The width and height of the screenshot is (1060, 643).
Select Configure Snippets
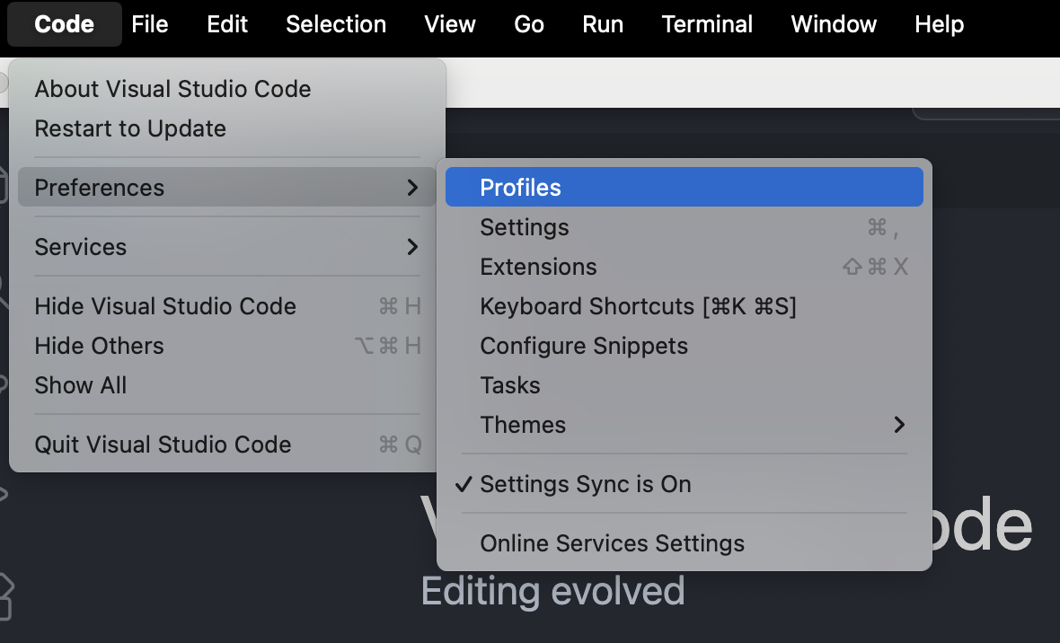pos(685,346)
